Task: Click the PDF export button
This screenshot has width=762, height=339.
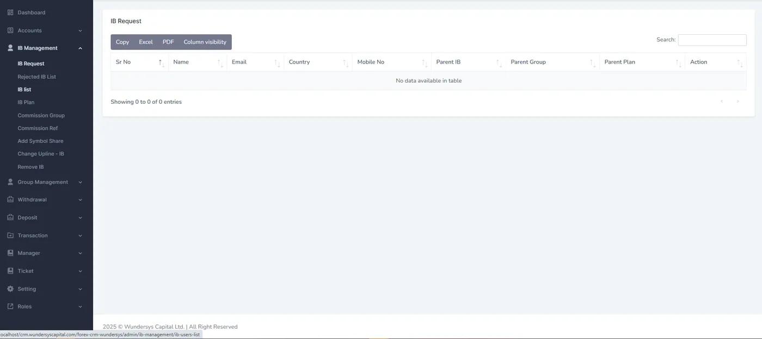Action: 168,42
